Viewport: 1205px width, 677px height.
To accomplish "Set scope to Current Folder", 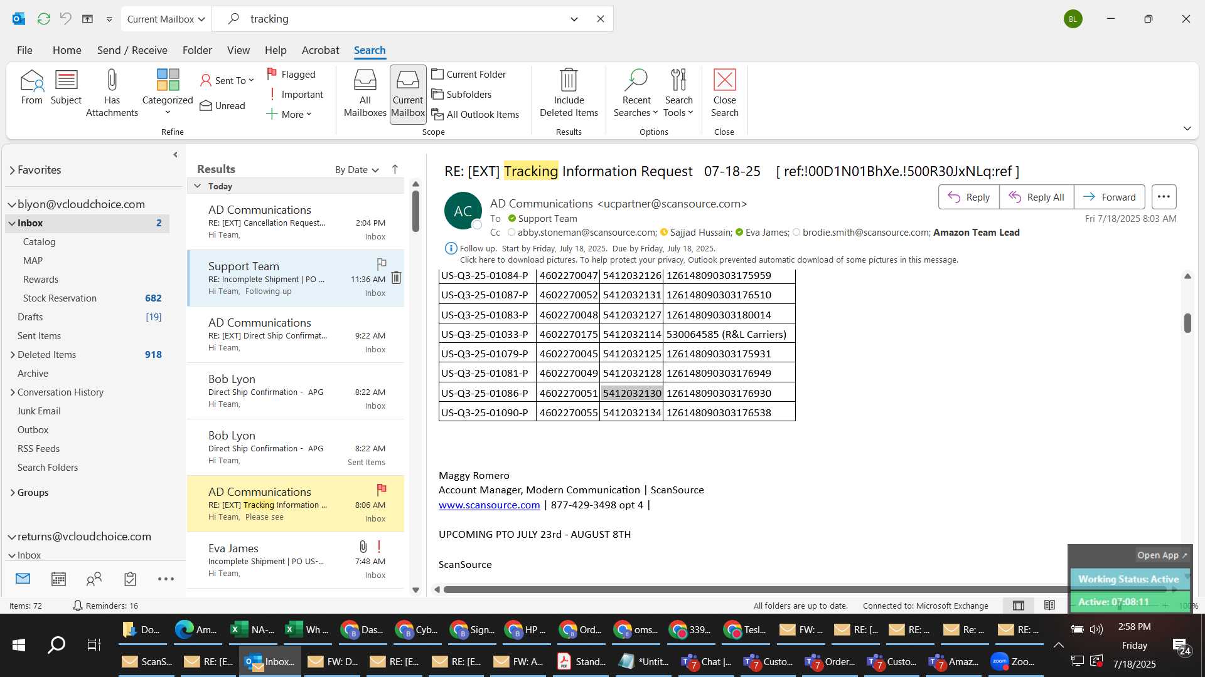I will coord(469,74).
